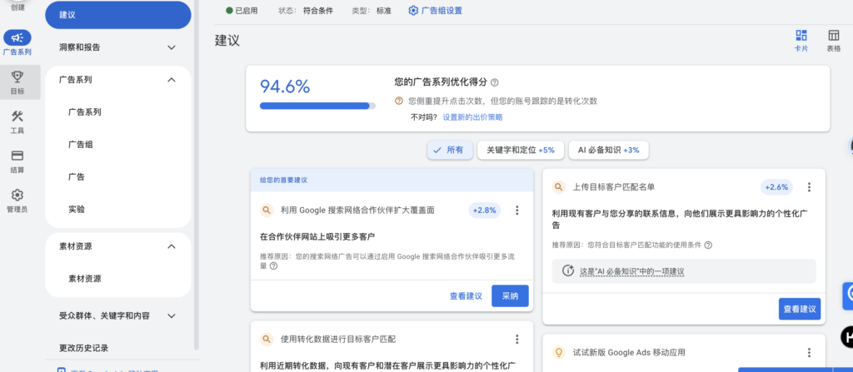Switch to 卡片 card view icon
The width and height of the screenshot is (853, 372).
[x=801, y=35]
